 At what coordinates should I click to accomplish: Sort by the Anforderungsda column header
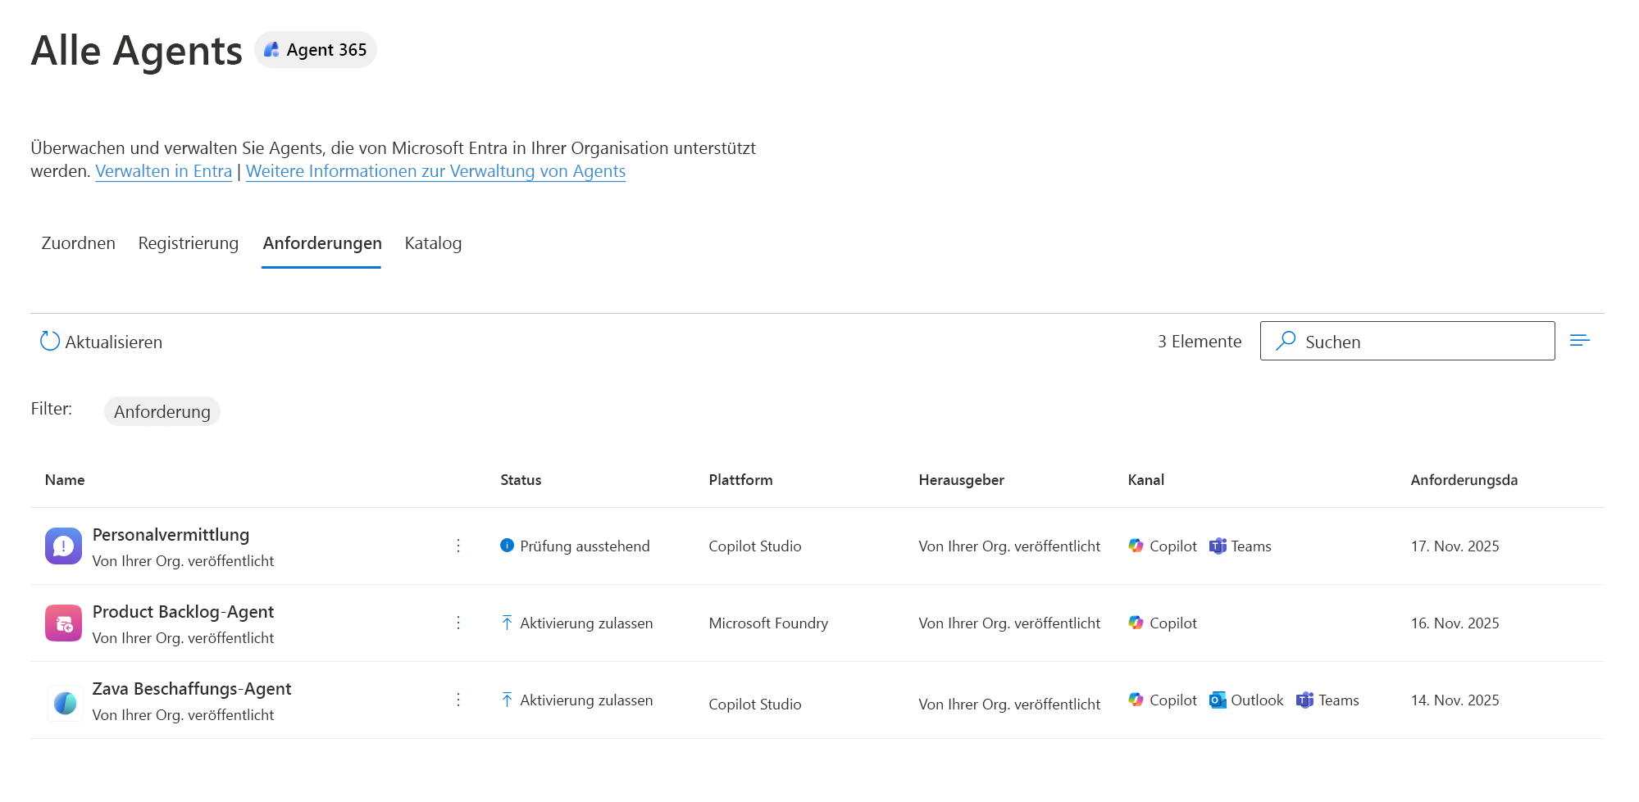(x=1464, y=480)
